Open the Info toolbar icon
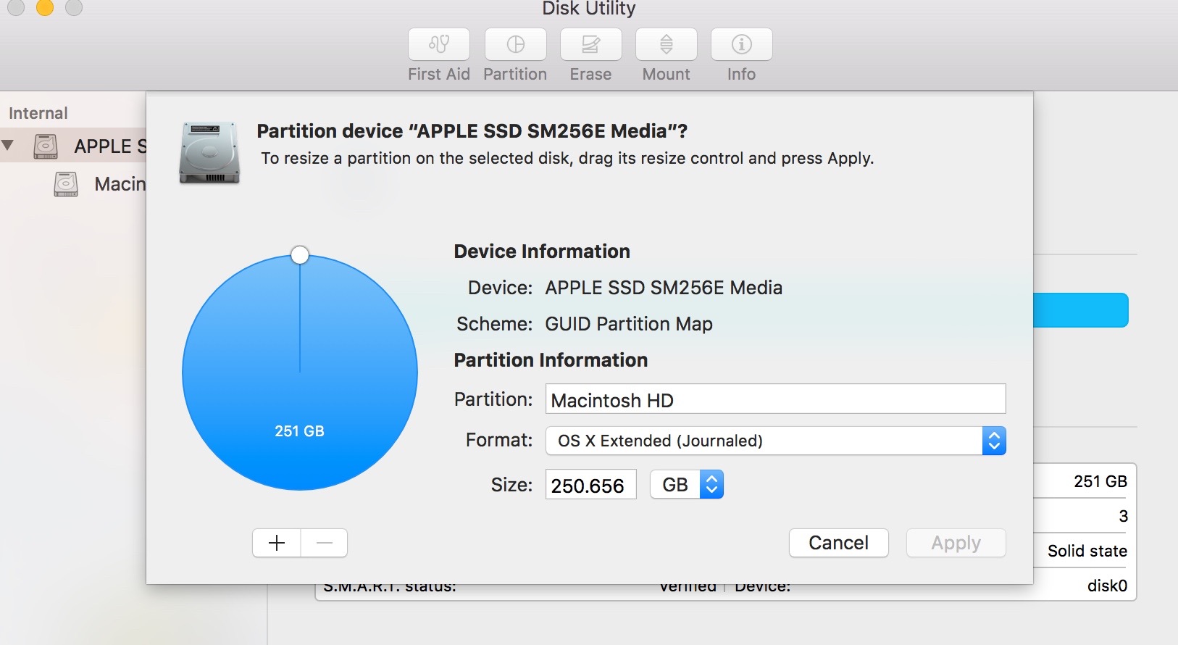Viewport: 1178px width, 645px height. [741, 44]
